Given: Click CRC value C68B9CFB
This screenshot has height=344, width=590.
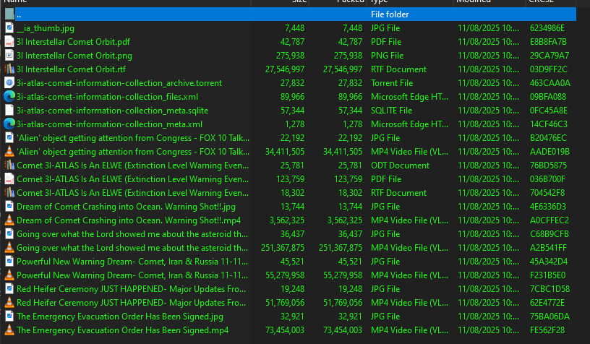Looking at the screenshot, I should pos(550,234).
